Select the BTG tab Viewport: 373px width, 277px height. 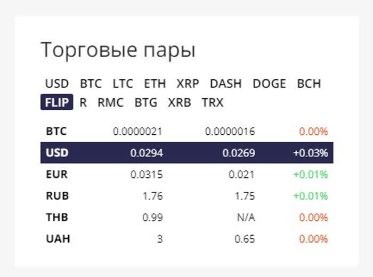pos(145,102)
